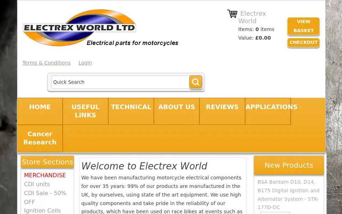Click the Welcome to Electrex World heading
This screenshot has width=342, height=214.
[x=144, y=166]
